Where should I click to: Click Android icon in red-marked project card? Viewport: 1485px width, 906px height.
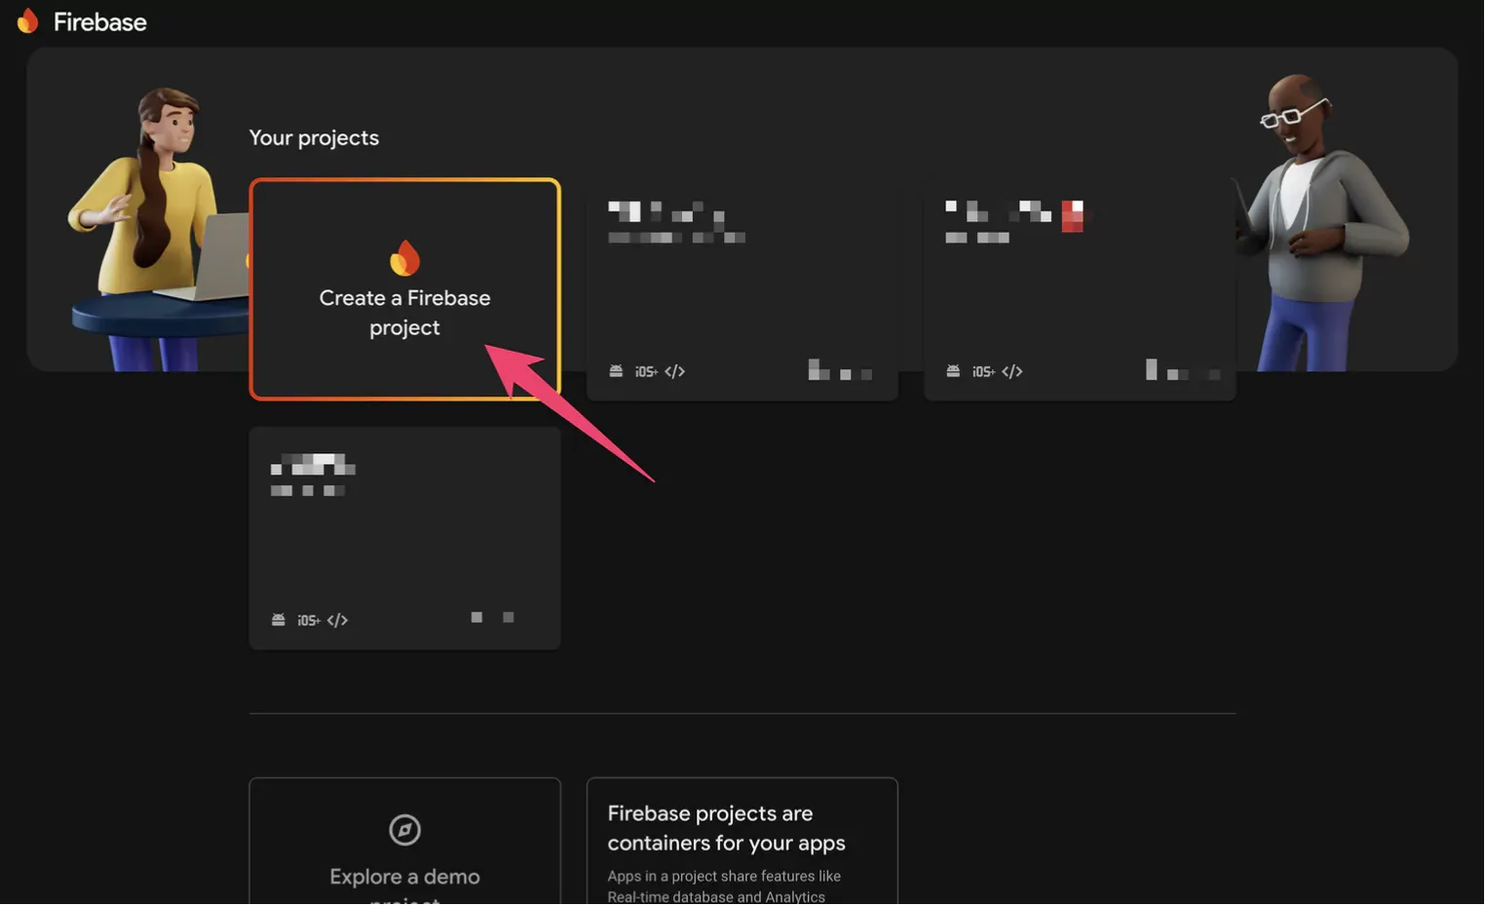click(x=953, y=371)
